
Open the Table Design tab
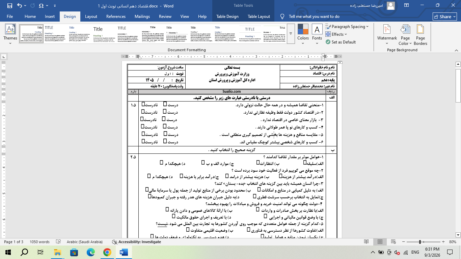click(227, 17)
